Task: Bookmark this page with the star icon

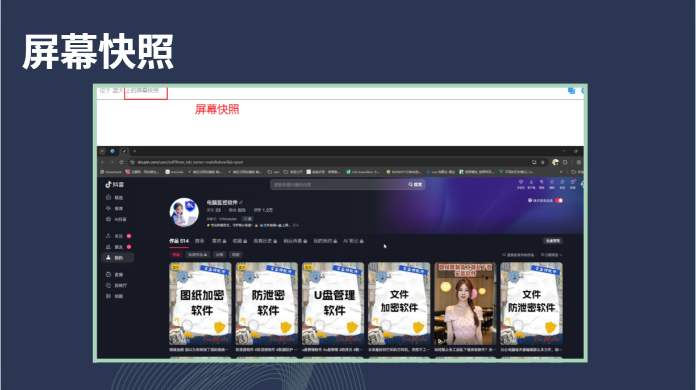Action: (543, 162)
